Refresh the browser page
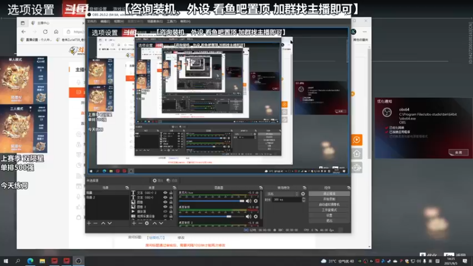This screenshot has height=266, width=473. pos(46,32)
